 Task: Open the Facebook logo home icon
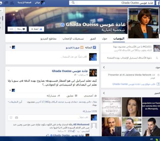tap(158, 3)
